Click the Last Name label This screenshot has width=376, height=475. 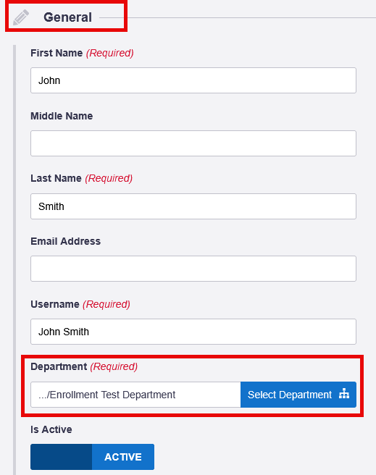56,178
